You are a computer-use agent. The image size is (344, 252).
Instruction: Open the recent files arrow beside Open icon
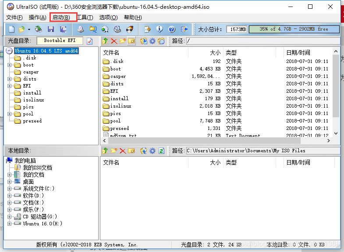click(29, 29)
